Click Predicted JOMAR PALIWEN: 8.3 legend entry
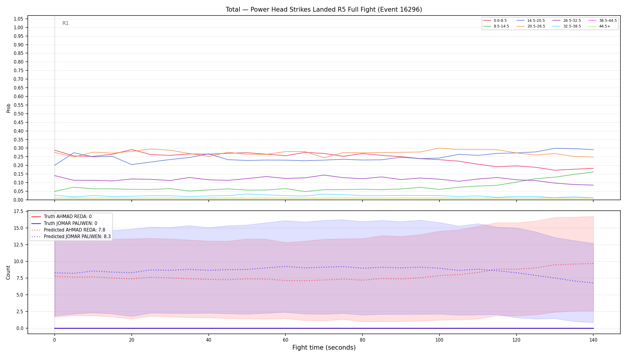The width and height of the screenshot is (627, 358). click(71, 237)
